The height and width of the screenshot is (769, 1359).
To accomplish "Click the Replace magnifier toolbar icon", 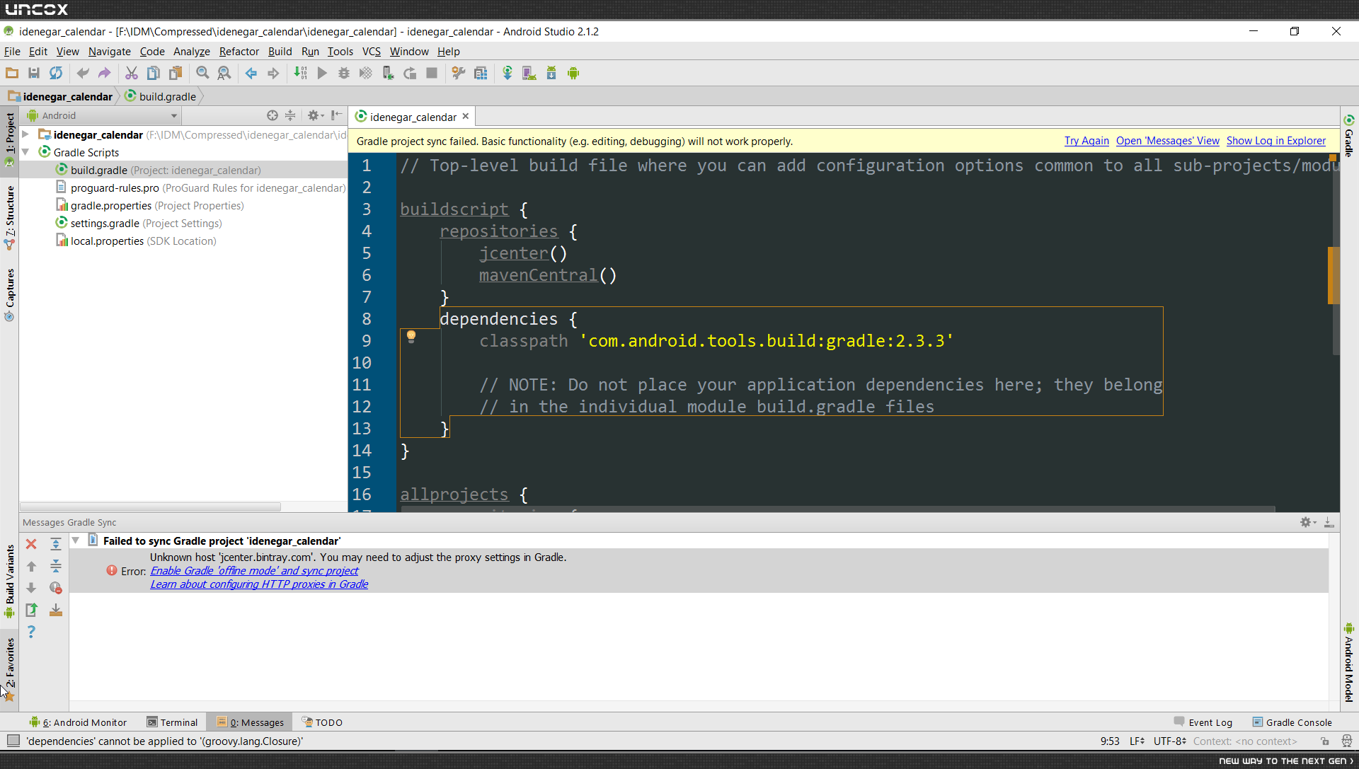I will (x=224, y=74).
